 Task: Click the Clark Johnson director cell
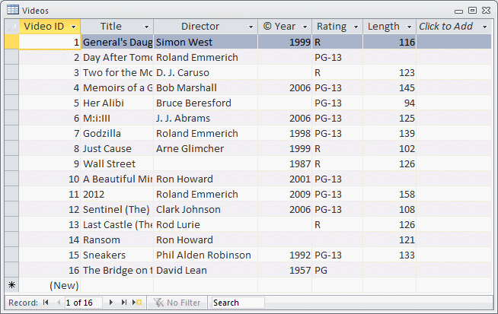[x=206, y=209]
